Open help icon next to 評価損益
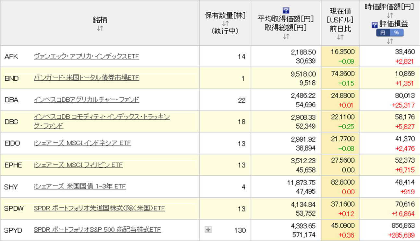This screenshot has height=241, width=420. coord(375,25)
